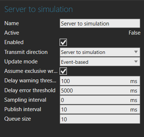Image resolution: width=144 pixels, height=137 pixels.
Task: Click the 'Name' label
Action: [x=12, y=23]
